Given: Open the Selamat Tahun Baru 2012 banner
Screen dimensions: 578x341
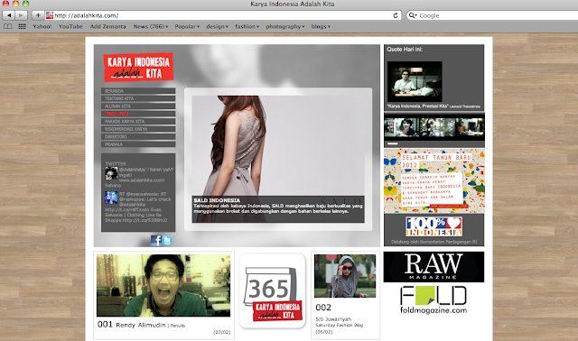Looking at the screenshot, I should click(434, 180).
